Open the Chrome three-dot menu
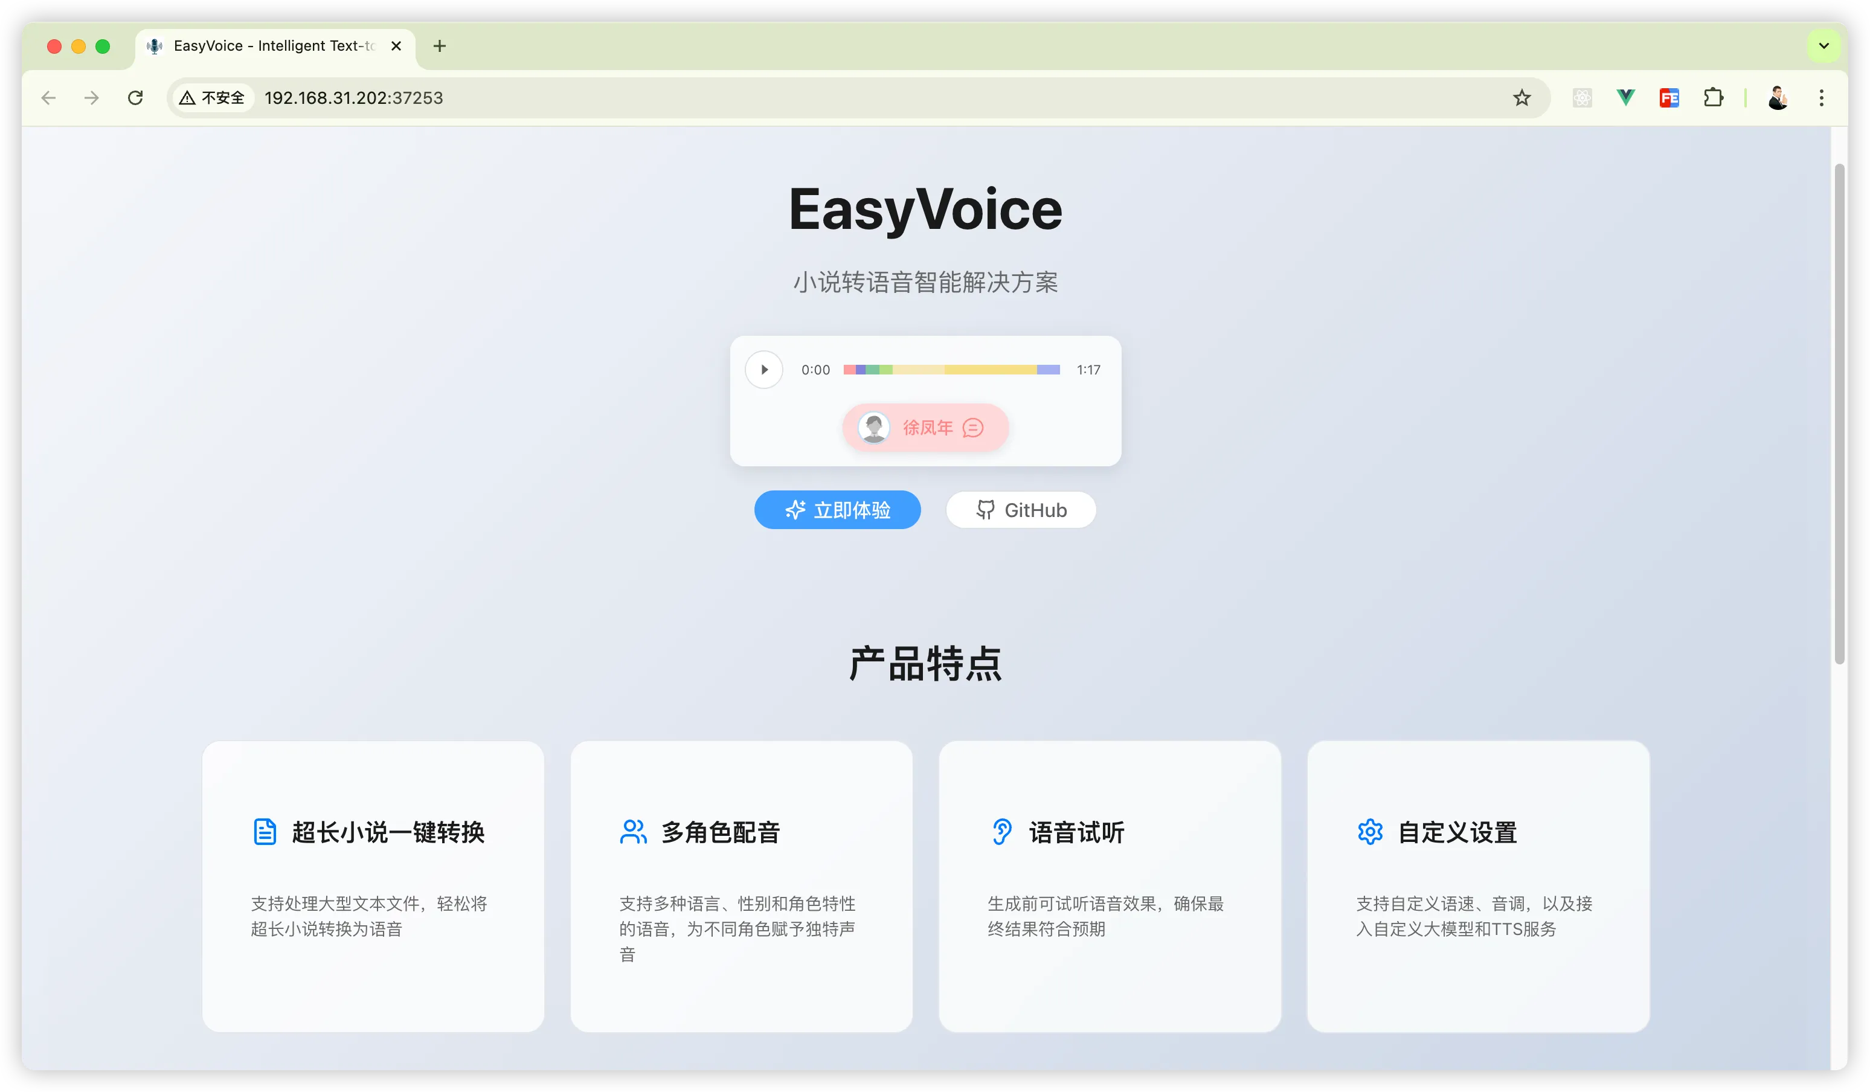 [1821, 98]
